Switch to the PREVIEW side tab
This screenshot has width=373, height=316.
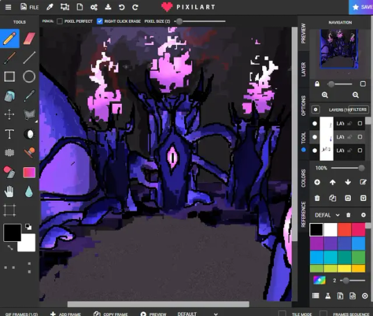click(303, 33)
